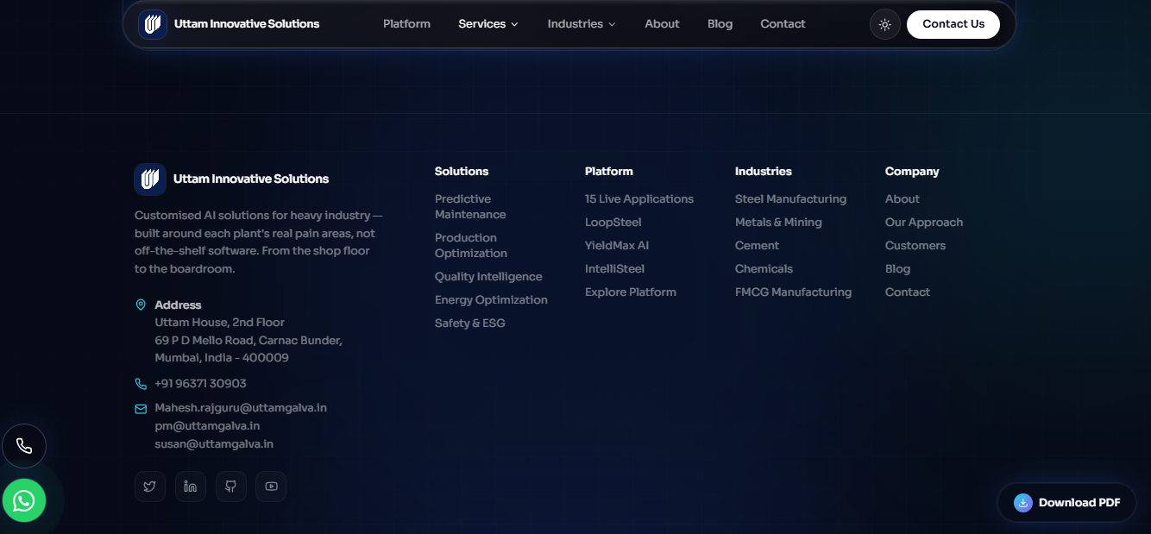The height and width of the screenshot is (534, 1151).
Task: Expand the Services dropdown menu
Action: 488,24
